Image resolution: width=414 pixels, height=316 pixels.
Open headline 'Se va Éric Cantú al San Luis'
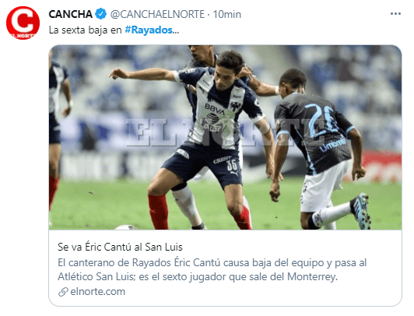tap(120, 247)
